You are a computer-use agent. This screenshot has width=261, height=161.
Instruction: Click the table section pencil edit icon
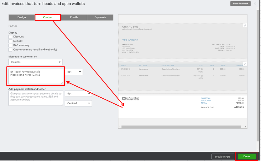tap(245, 64)
